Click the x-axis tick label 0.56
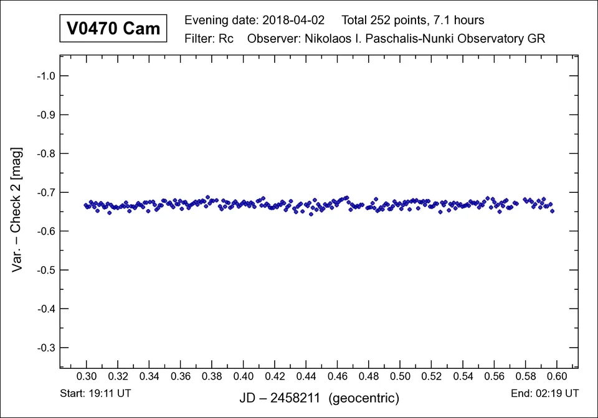598x418 pixels. (x=494, y=376)
